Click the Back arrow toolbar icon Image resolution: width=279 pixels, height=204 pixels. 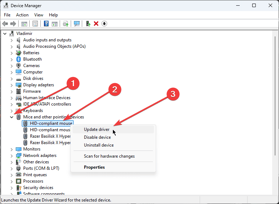click(x=5, y=24)
